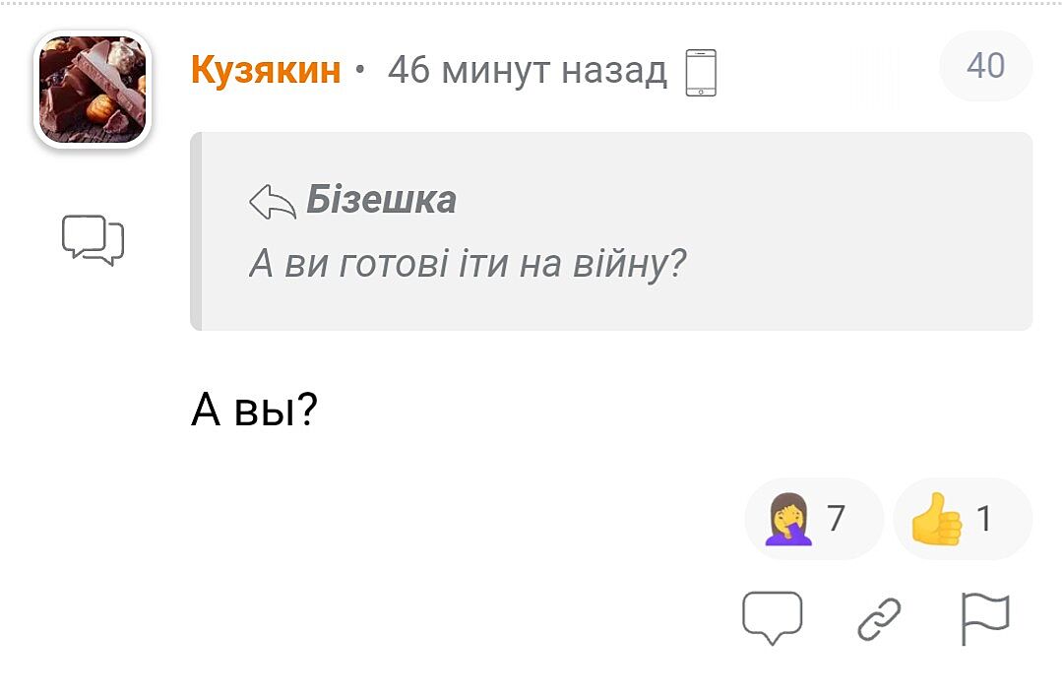Click the quoted text 'А ви готові іти на війну?'
This screenshot has width=1062, height=696.
(x=468, y=263)
